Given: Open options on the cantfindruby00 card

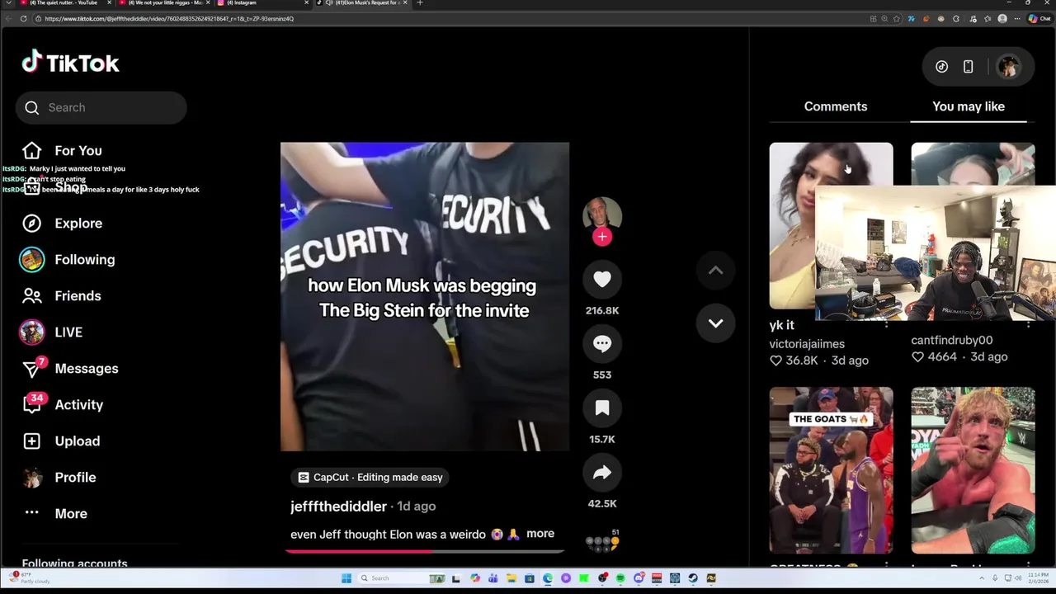Looking at the screenshot, I should [1028, 323].
